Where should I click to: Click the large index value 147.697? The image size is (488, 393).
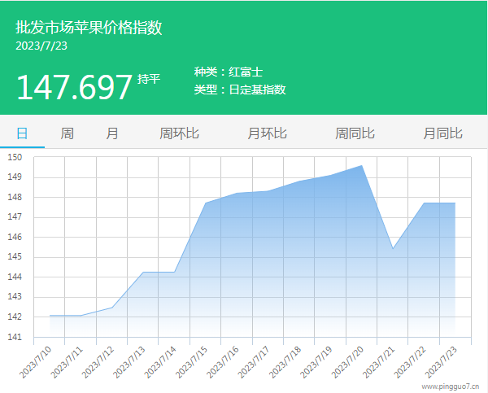pyautogui.click(x=74, y=86)
